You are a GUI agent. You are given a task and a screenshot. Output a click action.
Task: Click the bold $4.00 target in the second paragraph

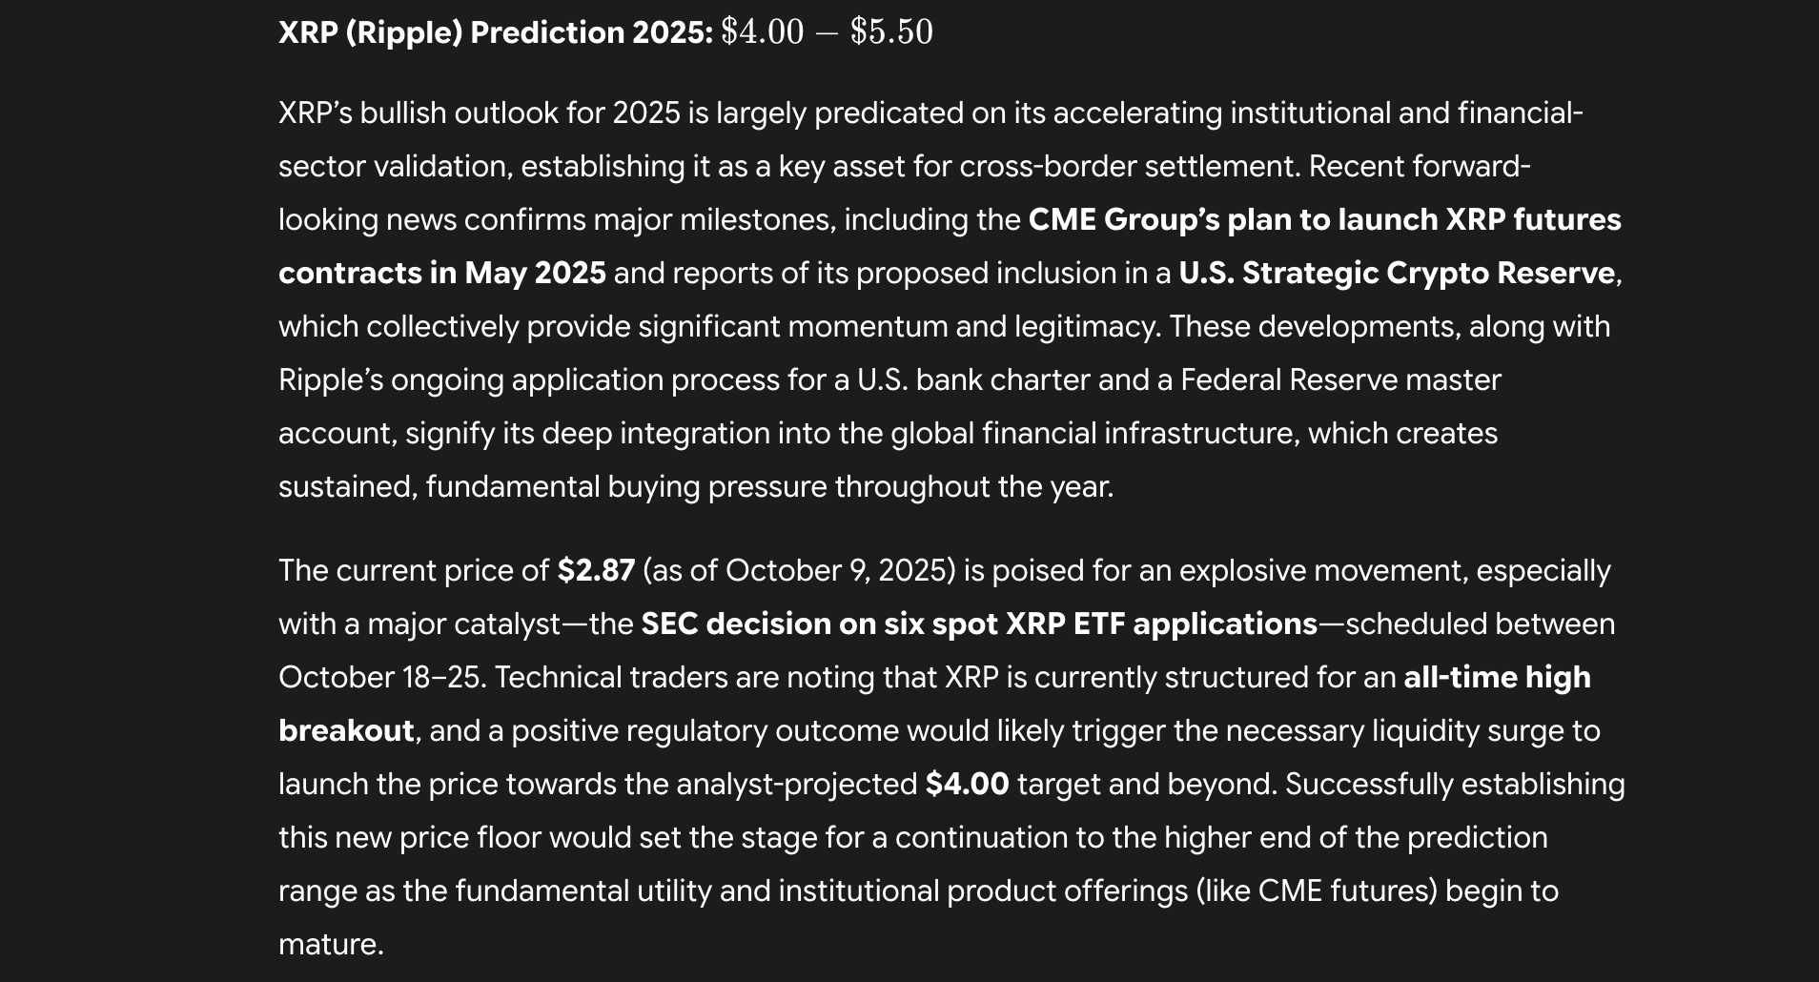click(967, 785)
